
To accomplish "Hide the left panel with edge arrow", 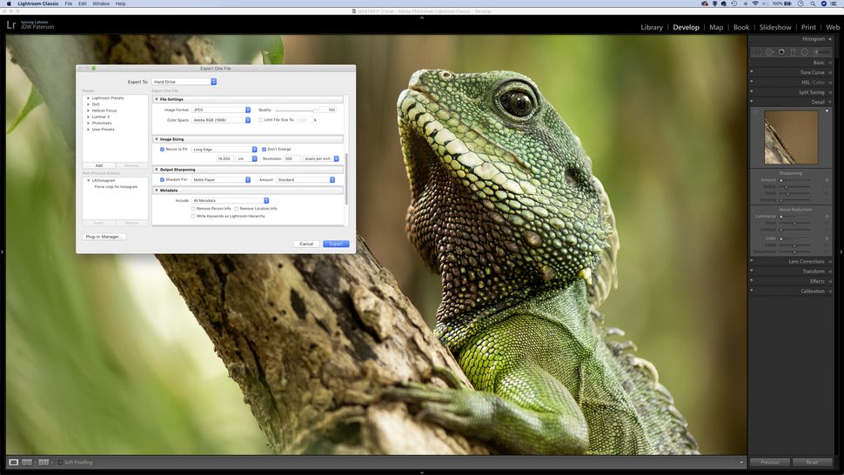I will click(2, 251).
